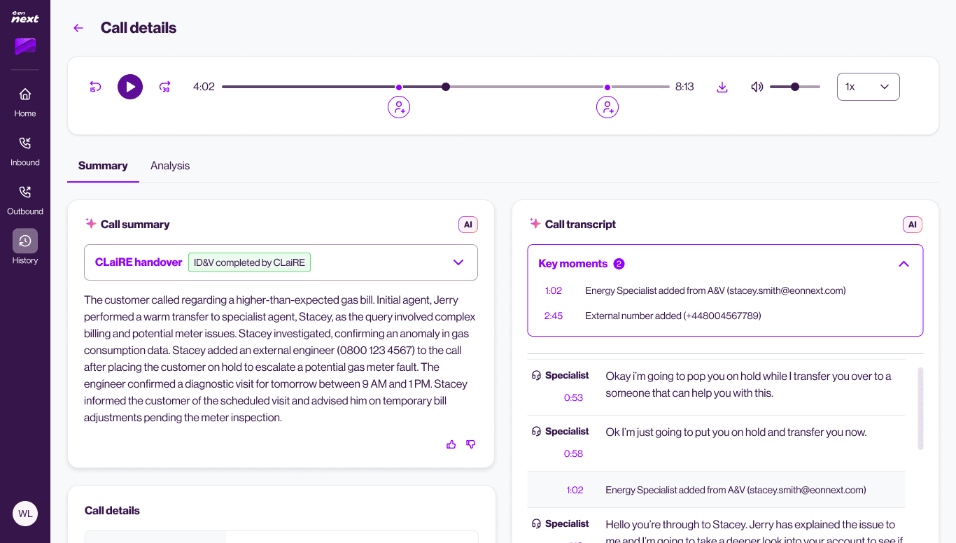
Task: Skip forward 30 seconds
Action: click(165, 87)
